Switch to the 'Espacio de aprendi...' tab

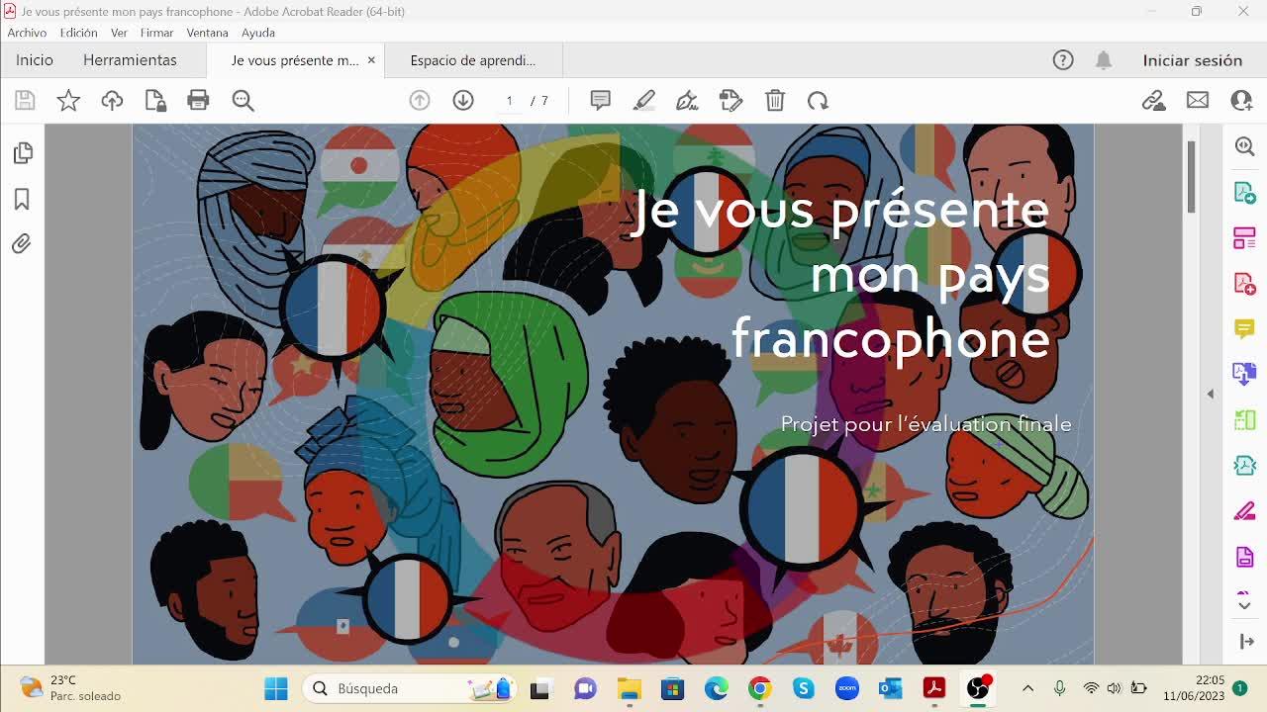[x=473, y=60]
